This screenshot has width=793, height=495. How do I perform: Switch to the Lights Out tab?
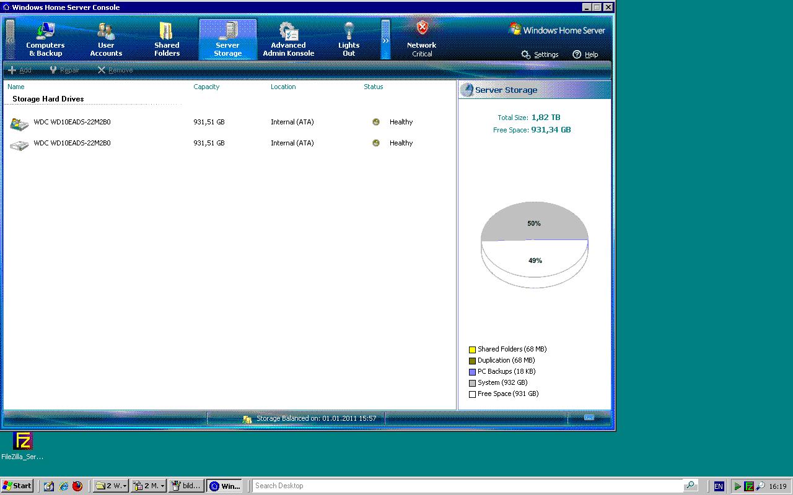pos(349,40)
